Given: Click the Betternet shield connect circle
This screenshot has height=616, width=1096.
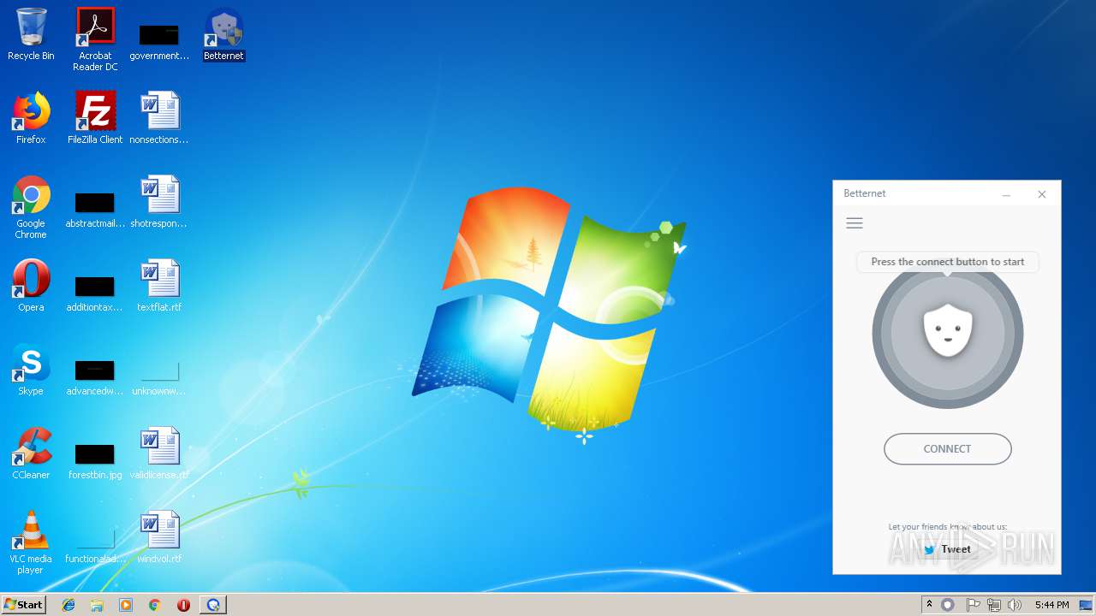Looking at the screenshot, I should pyautogui.click(x=948, y=333).
